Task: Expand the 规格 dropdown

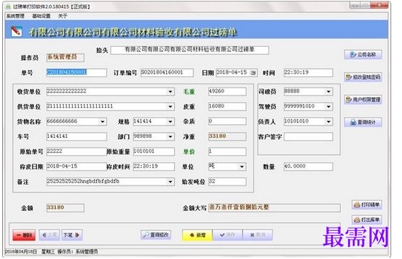Action: tap(171, 122)
